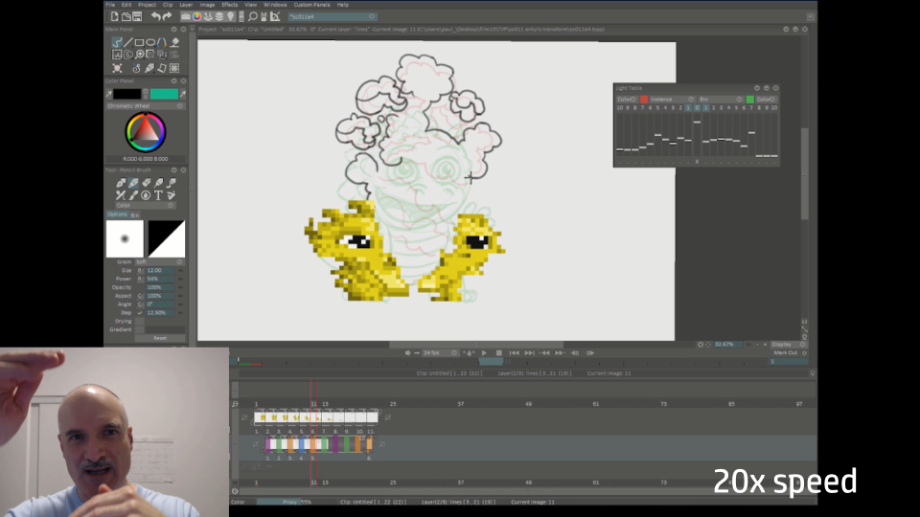Select the zoom magnifier tool in Main Panel
Viewport: 920px width, 517px height.
[140, 55]
